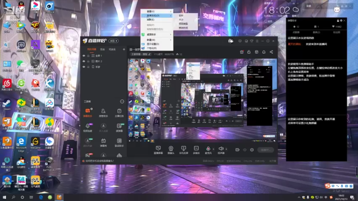Edit the stream category pencil icon

click(x=149, y=54)
